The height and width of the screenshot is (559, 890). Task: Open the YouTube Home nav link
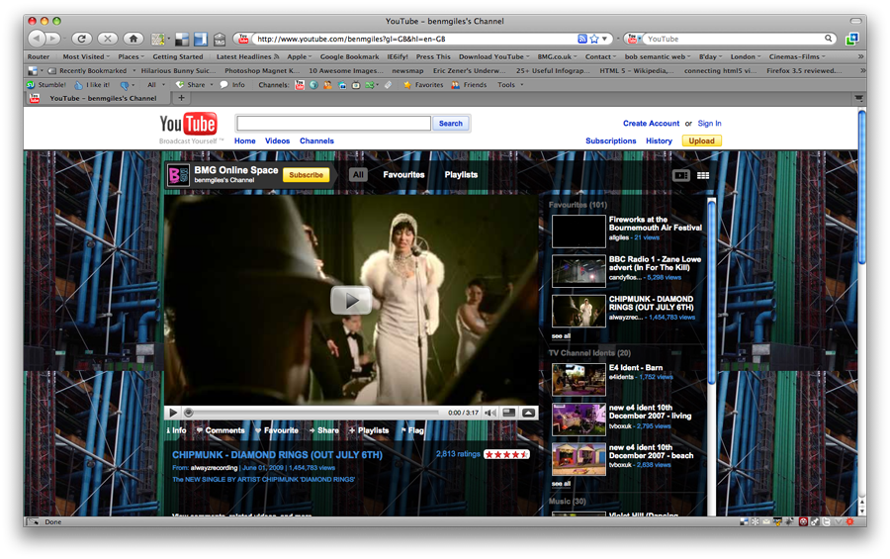coord(244,140)
